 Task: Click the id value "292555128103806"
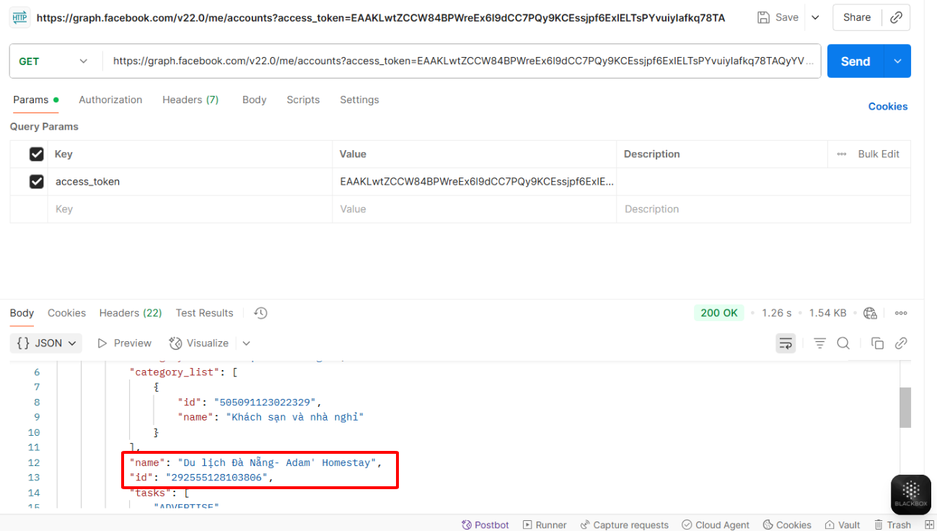(x=216, y=478)
